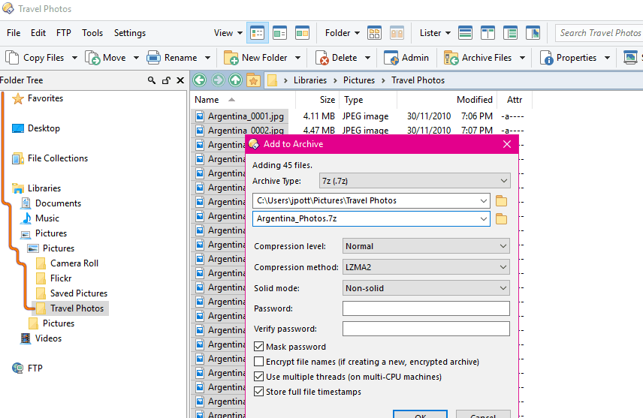
Task: Browse for archive destination folder
Action: (501, 201)
